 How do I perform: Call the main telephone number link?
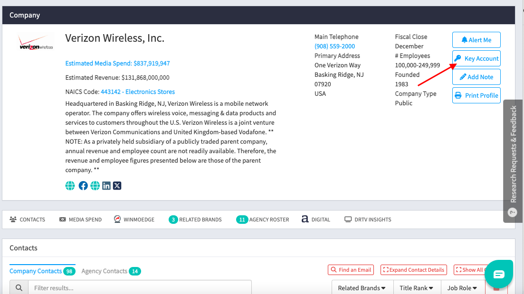[x=334, y=46]
